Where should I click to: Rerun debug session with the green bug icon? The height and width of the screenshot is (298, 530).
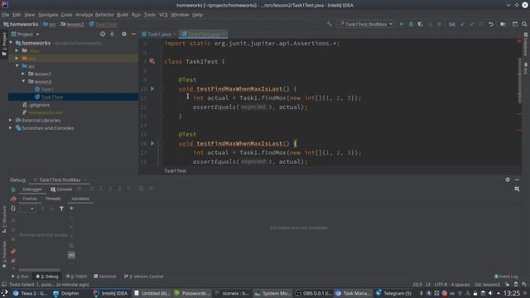coord(13,190)
